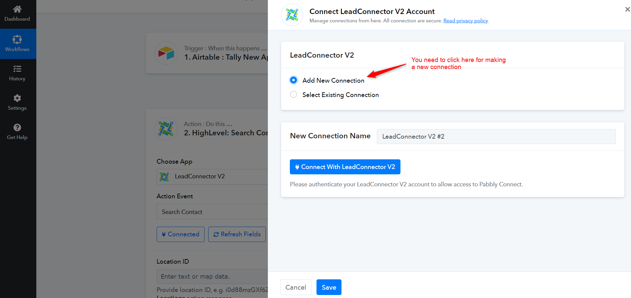Save the new connection

tap(329, 287)
